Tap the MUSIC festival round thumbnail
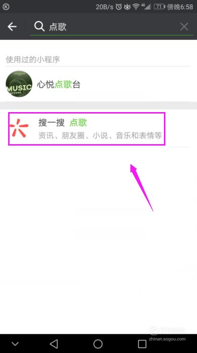 (19, 84)
